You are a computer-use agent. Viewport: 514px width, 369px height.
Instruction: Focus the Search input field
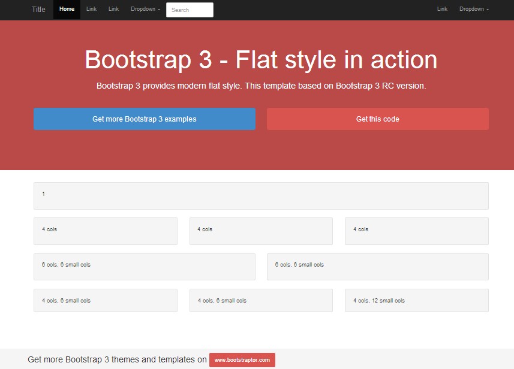coord(190,10)
